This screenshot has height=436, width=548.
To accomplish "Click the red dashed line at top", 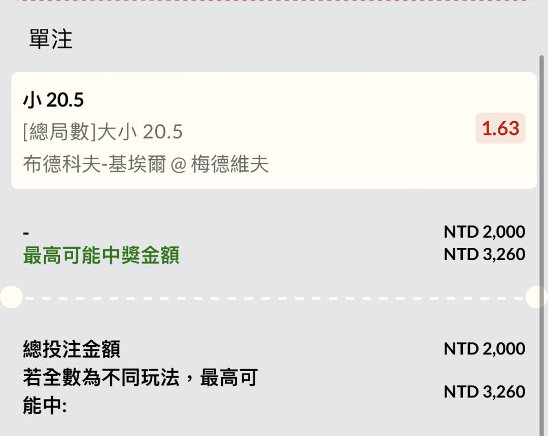I will click(274, 1).
